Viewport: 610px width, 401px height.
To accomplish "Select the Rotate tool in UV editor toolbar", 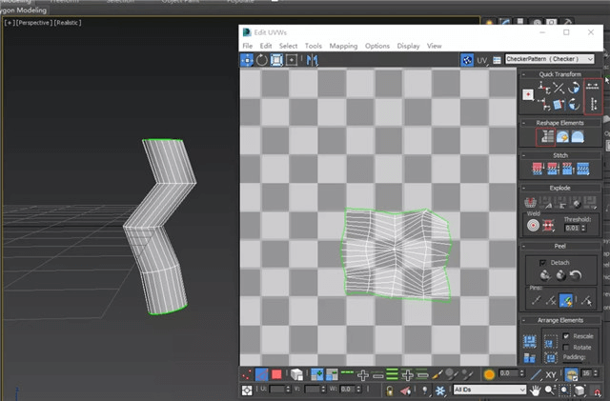I will [x=262, y=59].
